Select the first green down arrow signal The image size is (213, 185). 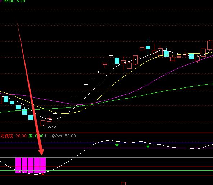coord(117,144)
